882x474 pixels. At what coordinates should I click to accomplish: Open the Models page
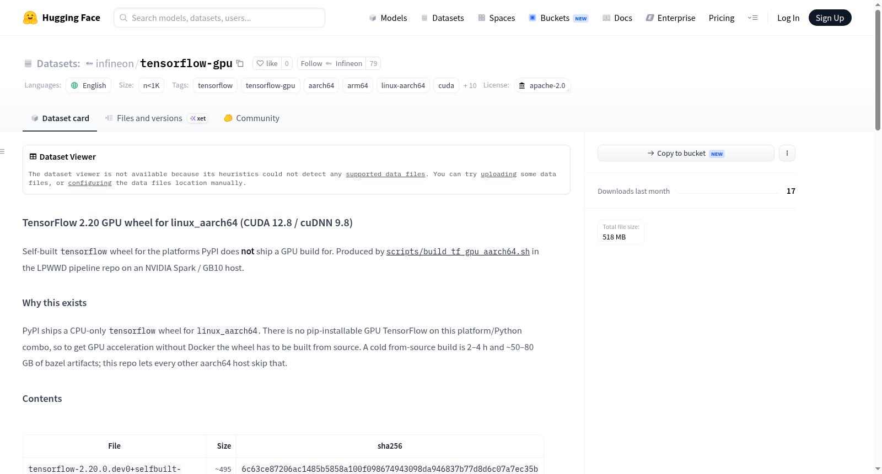pos(388,18)
